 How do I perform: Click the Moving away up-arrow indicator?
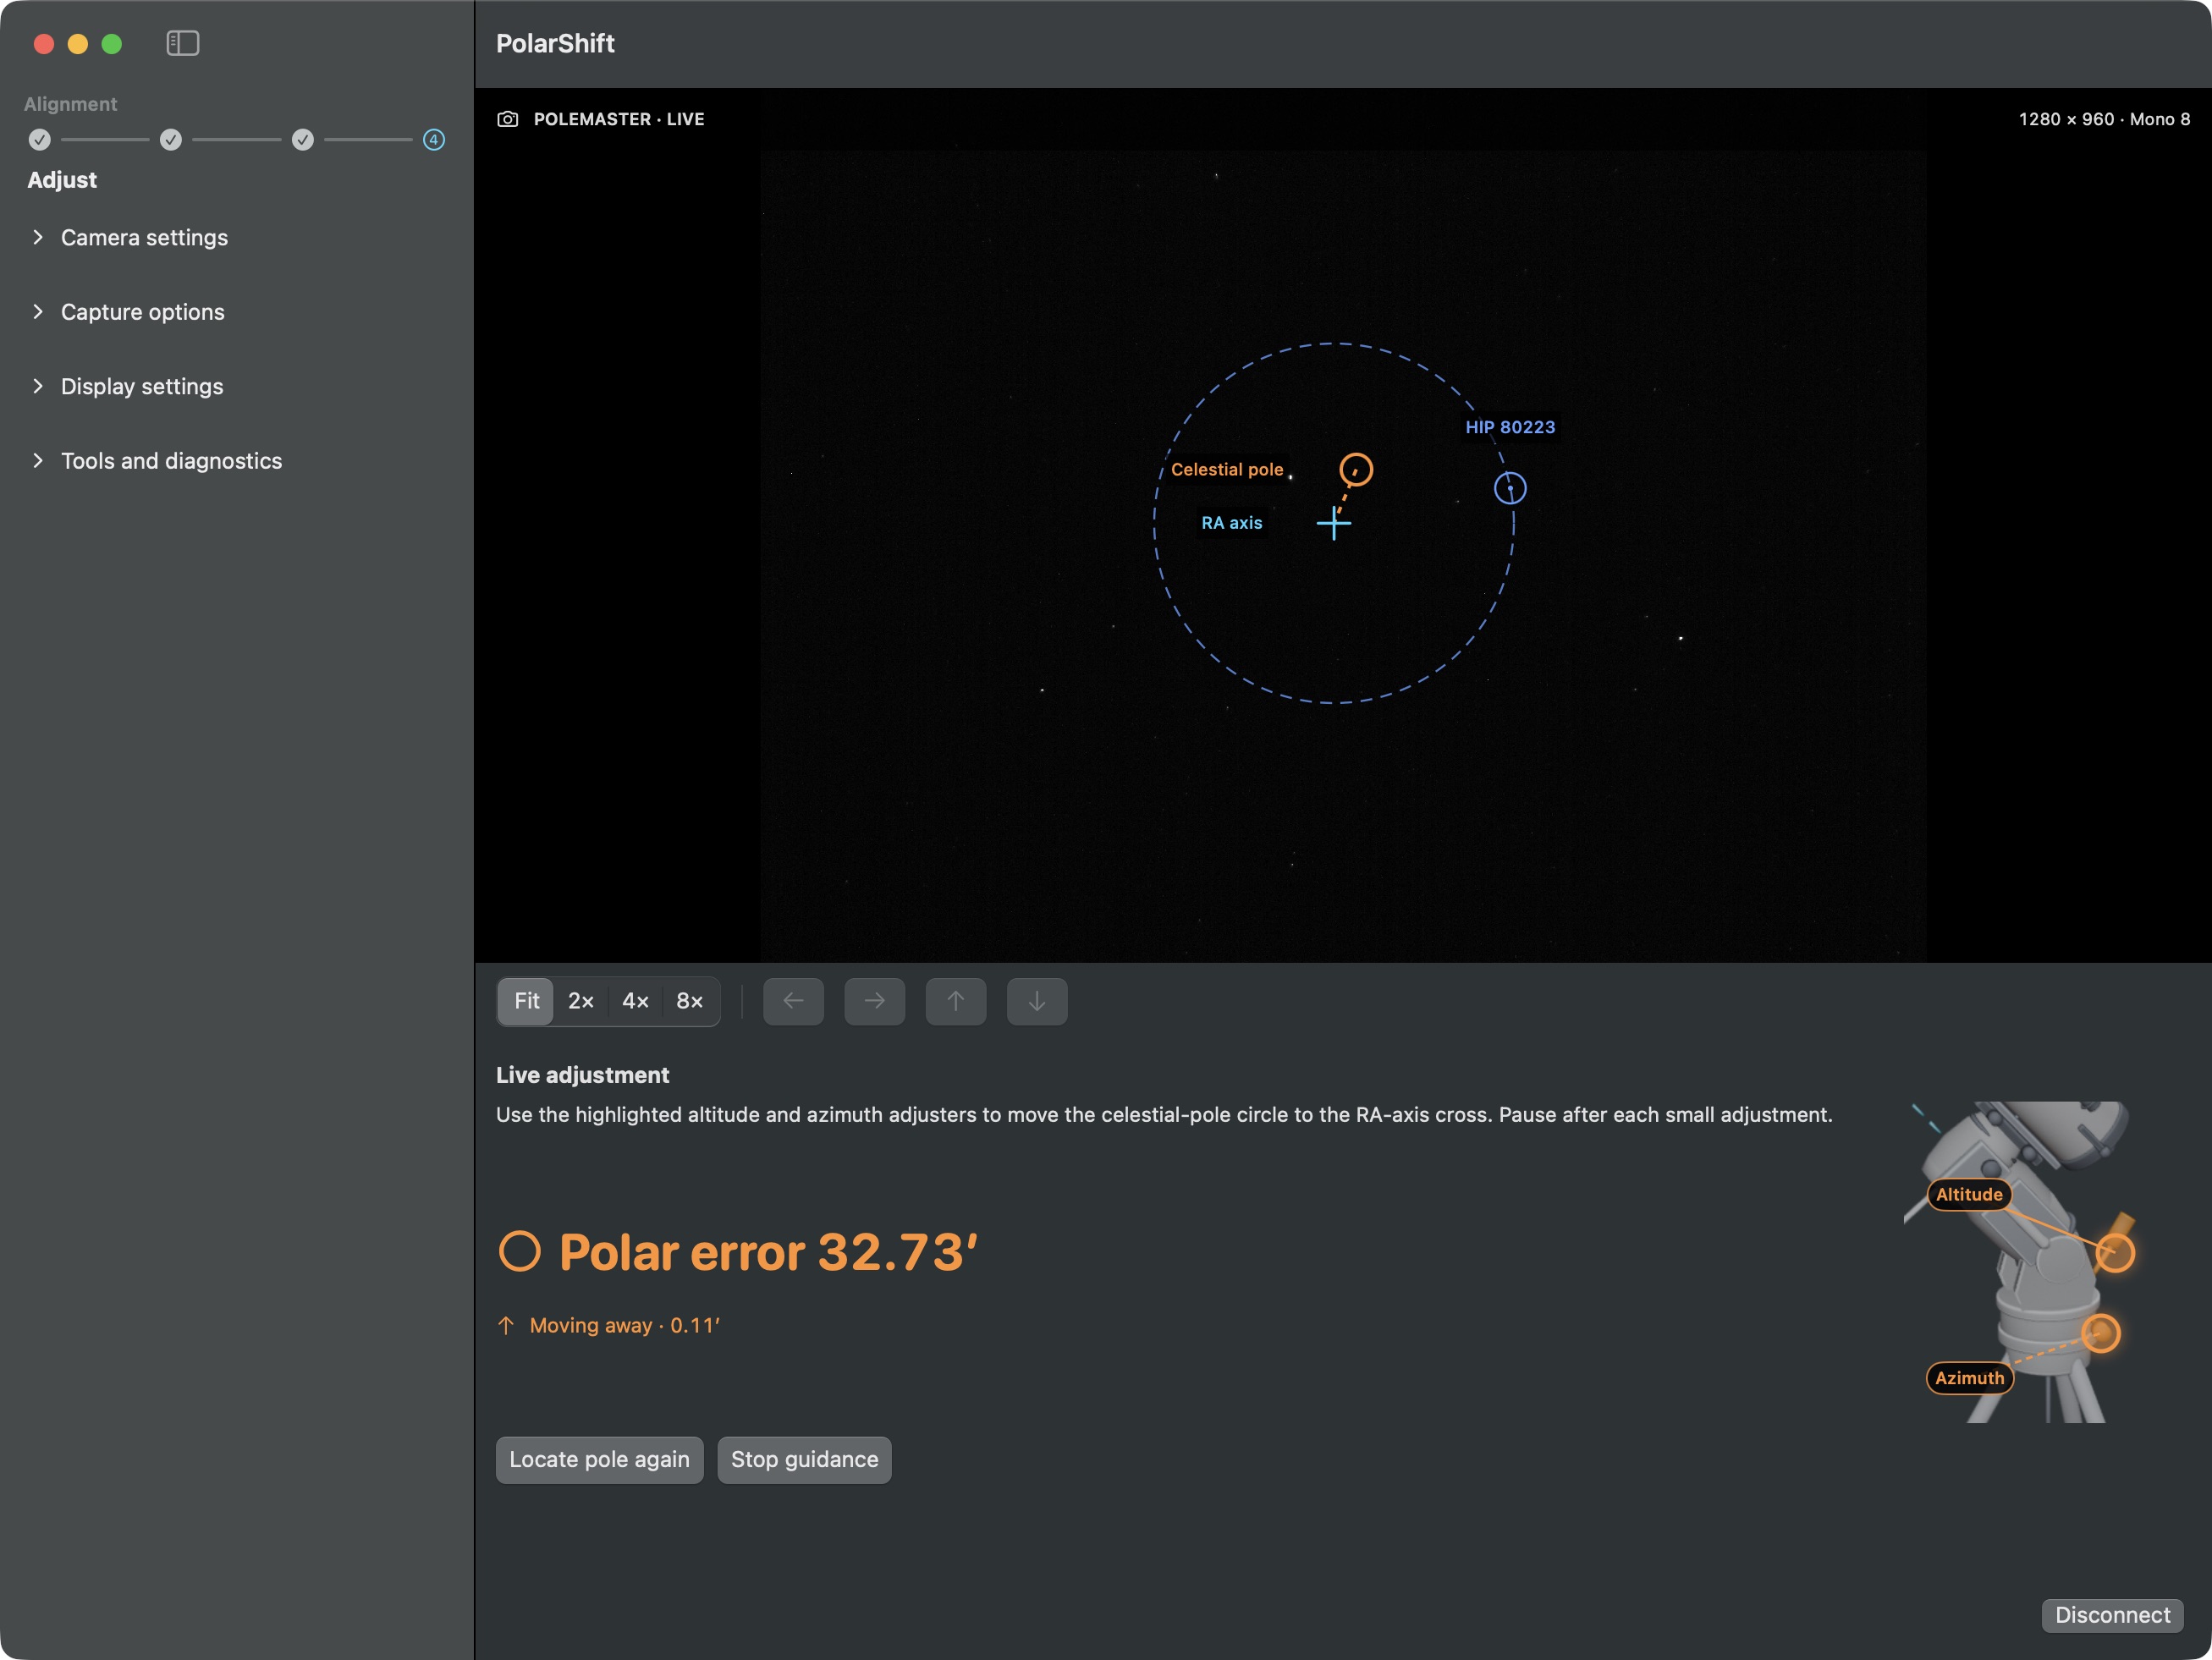(x=506, y=1325)
